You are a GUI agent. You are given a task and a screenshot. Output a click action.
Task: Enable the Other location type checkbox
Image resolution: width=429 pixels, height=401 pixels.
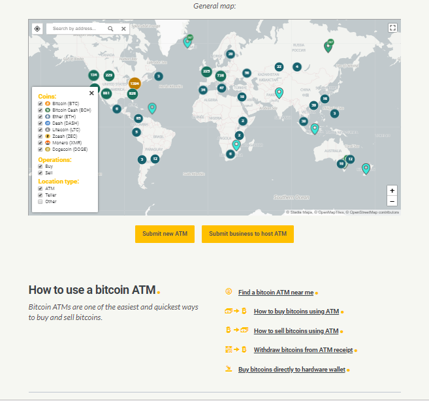click(40, 202)
